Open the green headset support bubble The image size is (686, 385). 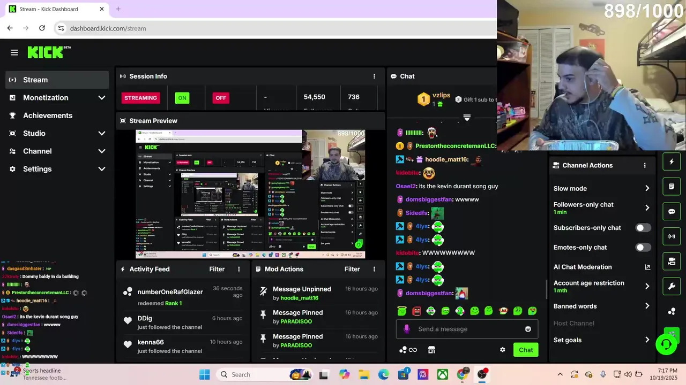[x=667, y=344]
